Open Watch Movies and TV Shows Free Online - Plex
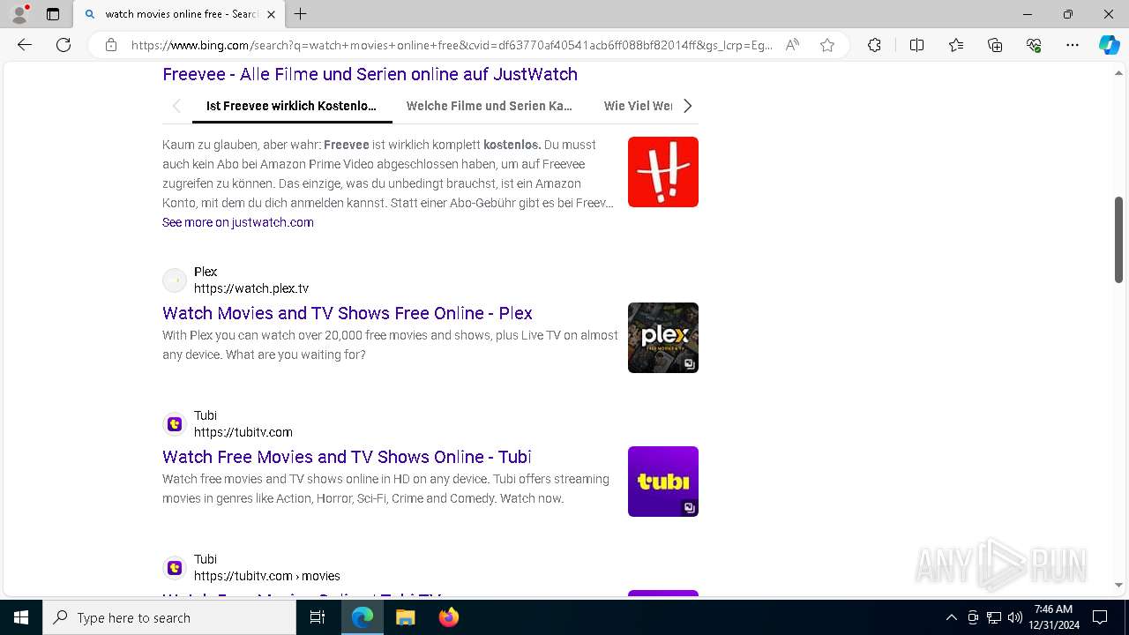This screenshot has width=1129, height=635. (x=348, y=313)
